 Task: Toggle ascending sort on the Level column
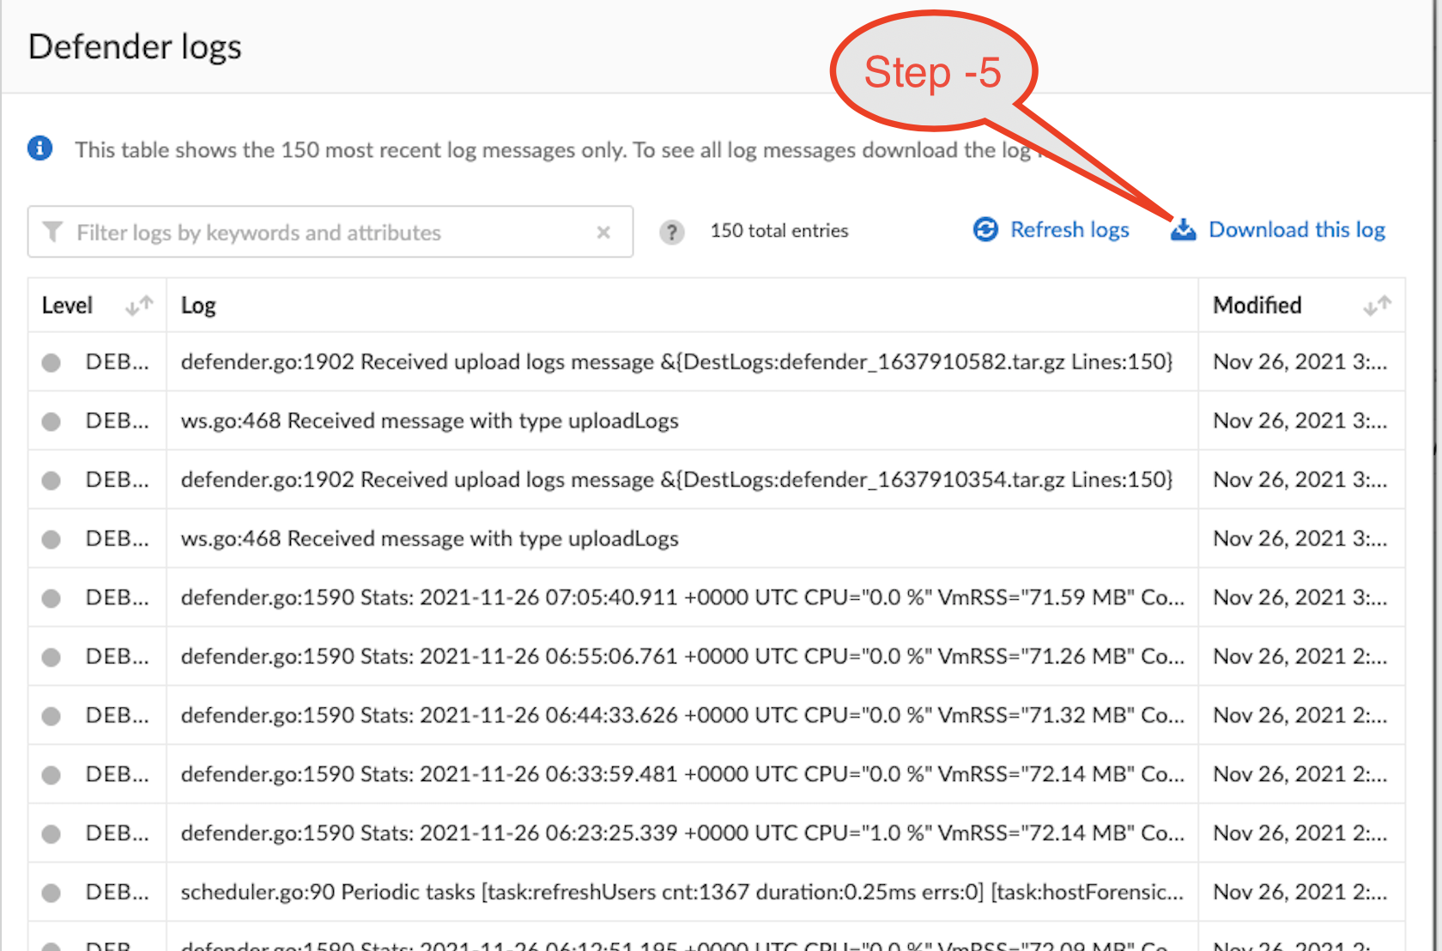pos(144,302)
